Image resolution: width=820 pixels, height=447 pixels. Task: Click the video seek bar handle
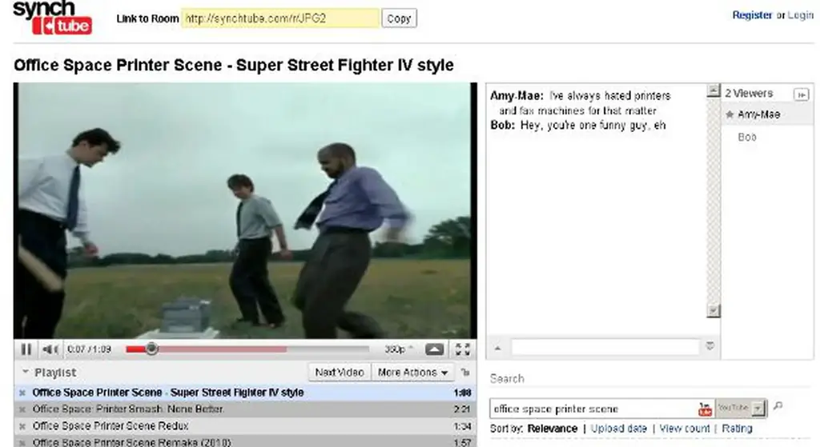(151, 349)
